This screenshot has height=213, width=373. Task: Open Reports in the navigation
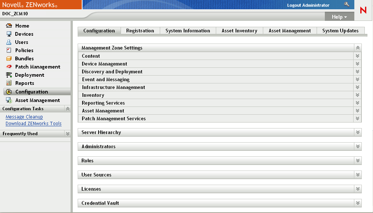pyautogui.click(x=25, y=83)
